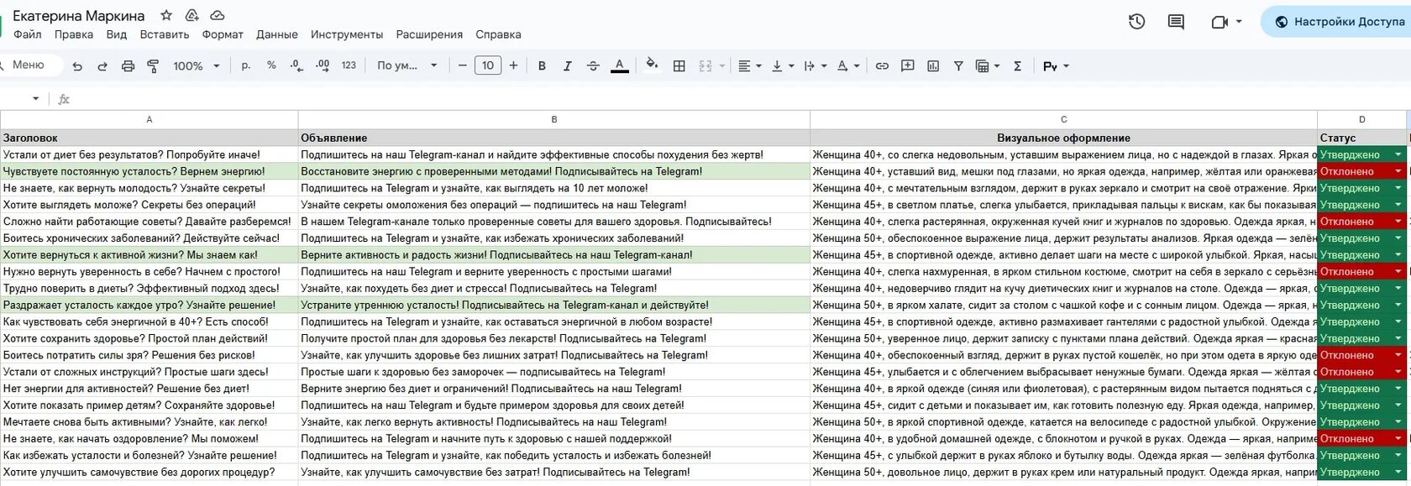The image size is (1411, 486).
Task: Open the horizontal align dropdown
Action: [749, 65]
